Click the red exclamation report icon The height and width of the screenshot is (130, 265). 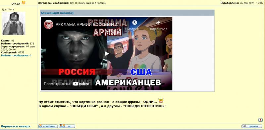pos(260,120)
